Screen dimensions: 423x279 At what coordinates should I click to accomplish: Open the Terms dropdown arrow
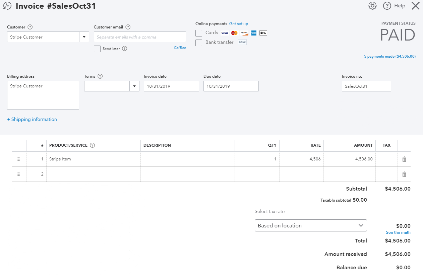coord(134,86)
